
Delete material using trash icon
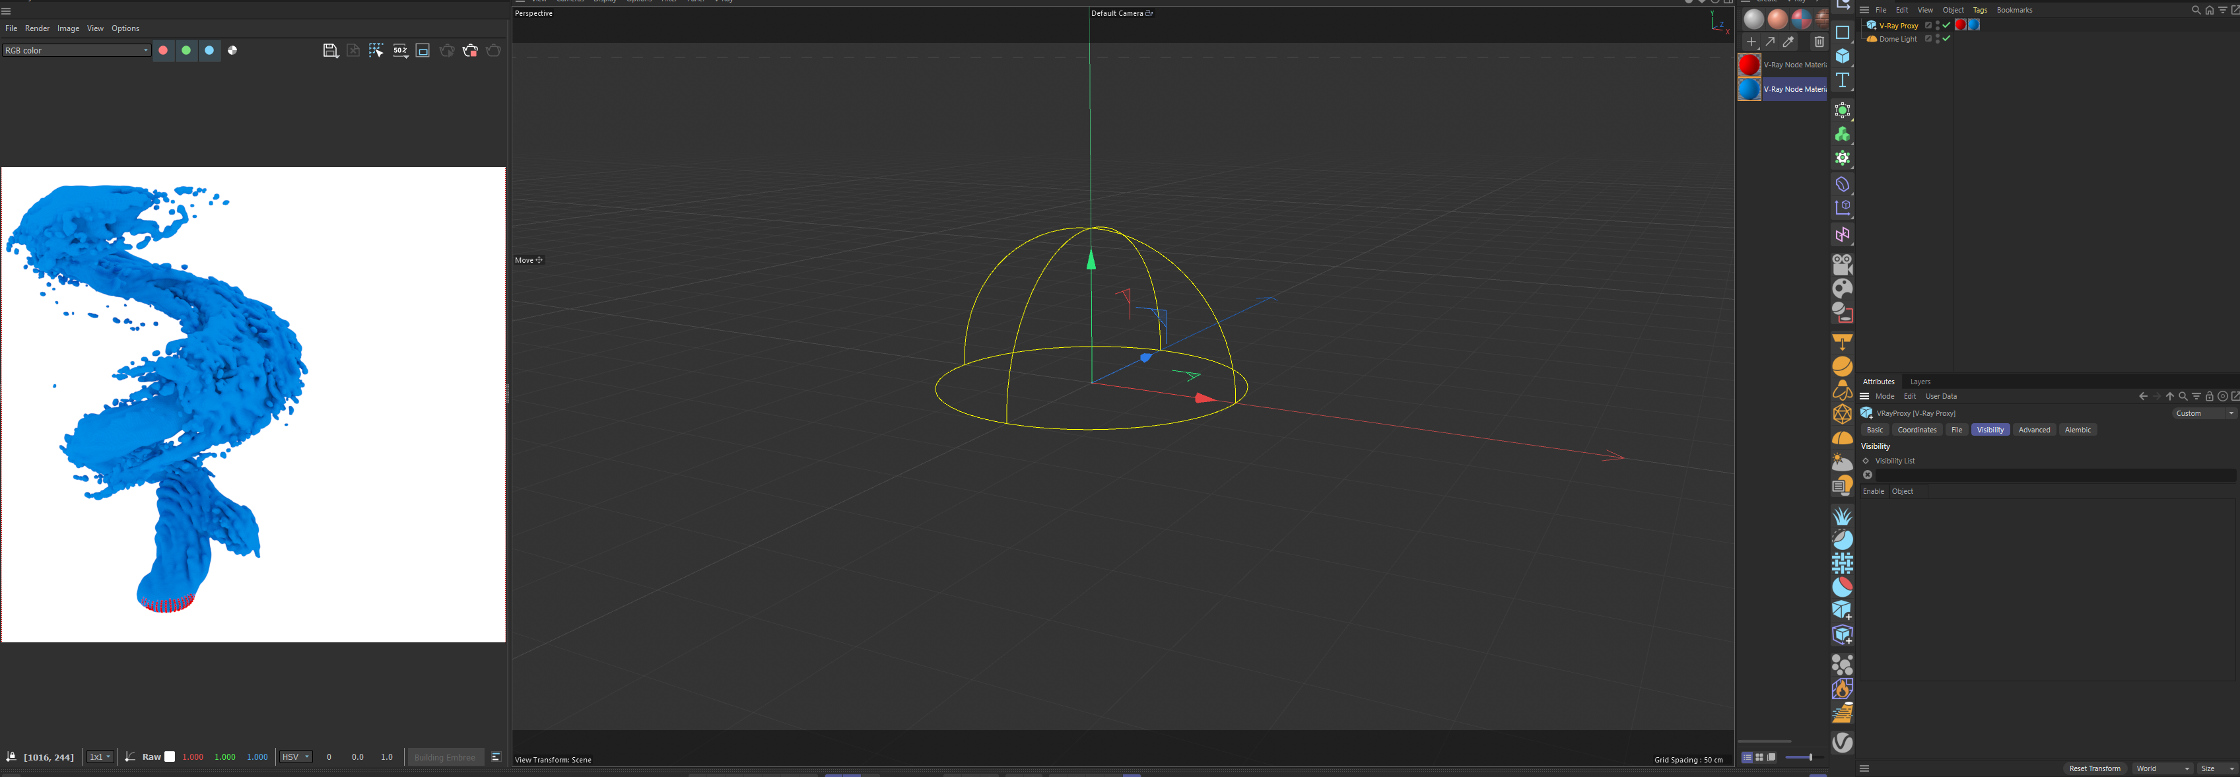point(1819,42)
